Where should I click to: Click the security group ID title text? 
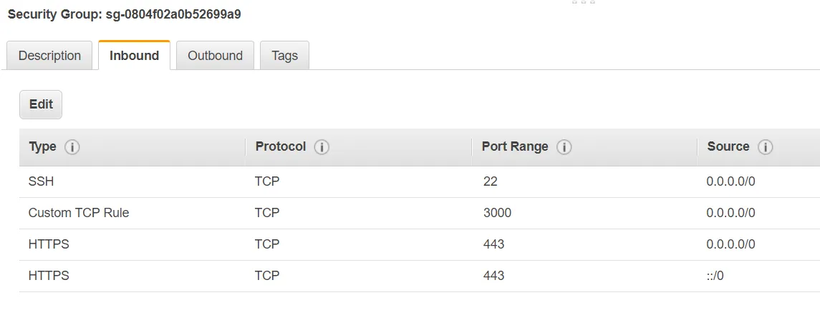(x=124, y=14)
